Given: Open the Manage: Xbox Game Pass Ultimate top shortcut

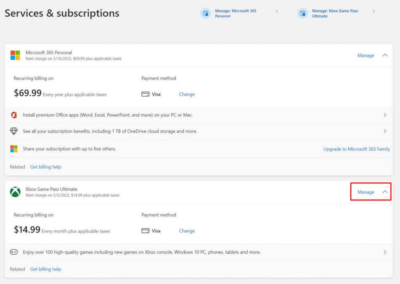Looking at the screenshot, I should click(335, 14).
